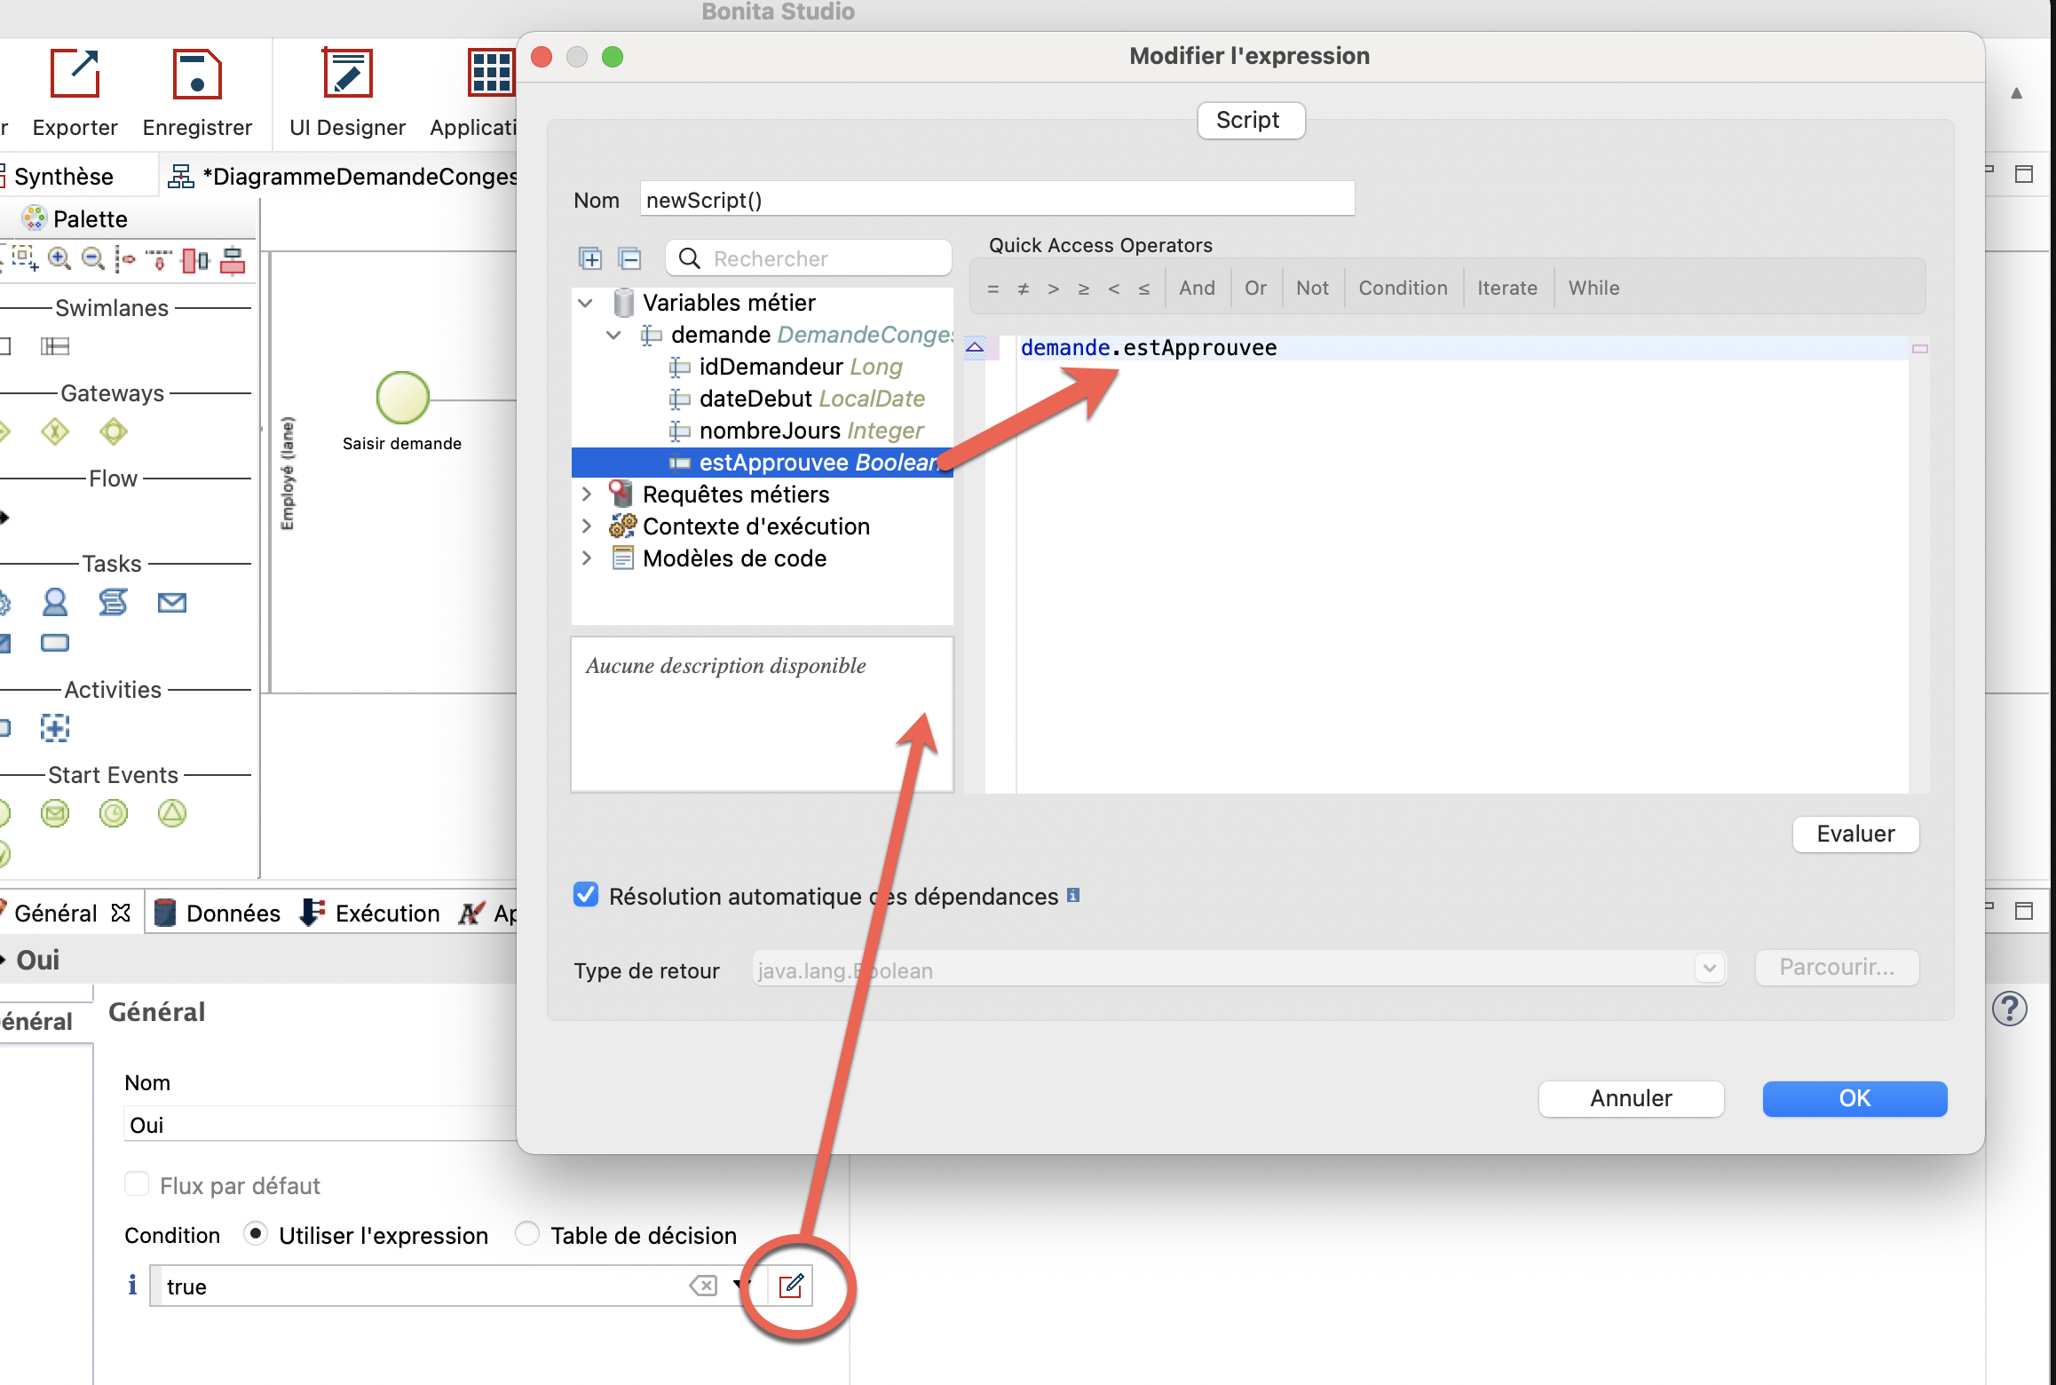
Task: Pick the XOR gateway icon
Action: point(54,432)
